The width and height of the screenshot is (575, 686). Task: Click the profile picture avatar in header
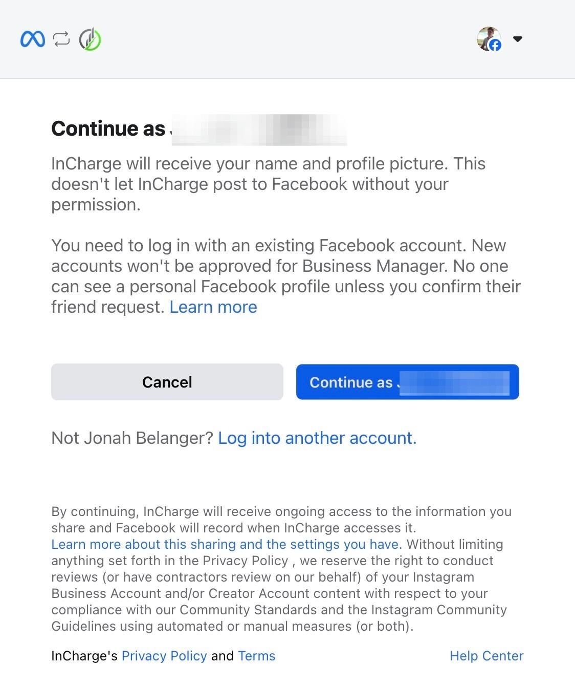488,38
